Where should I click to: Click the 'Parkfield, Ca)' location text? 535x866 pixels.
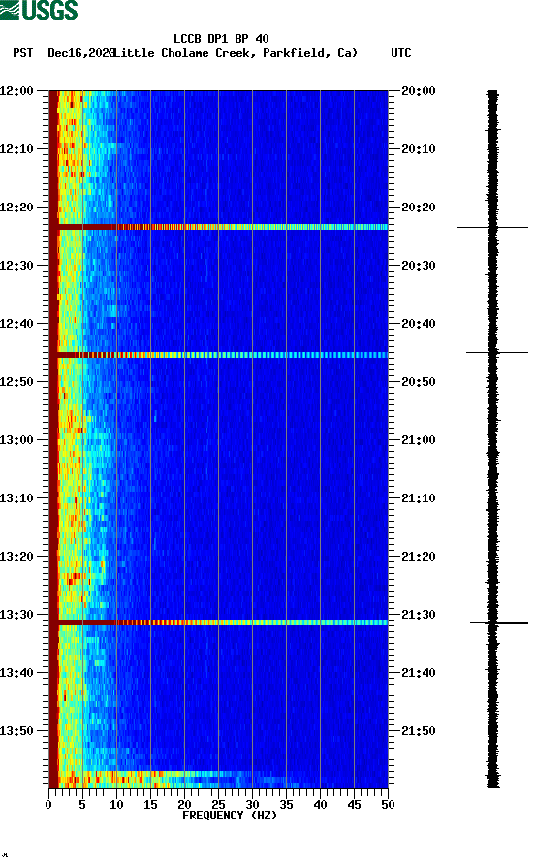pos(310,53)
